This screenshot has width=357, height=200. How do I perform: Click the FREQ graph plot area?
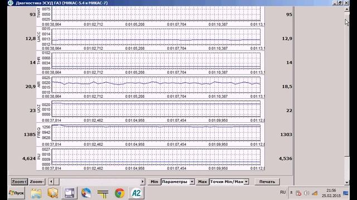(156, 133)
